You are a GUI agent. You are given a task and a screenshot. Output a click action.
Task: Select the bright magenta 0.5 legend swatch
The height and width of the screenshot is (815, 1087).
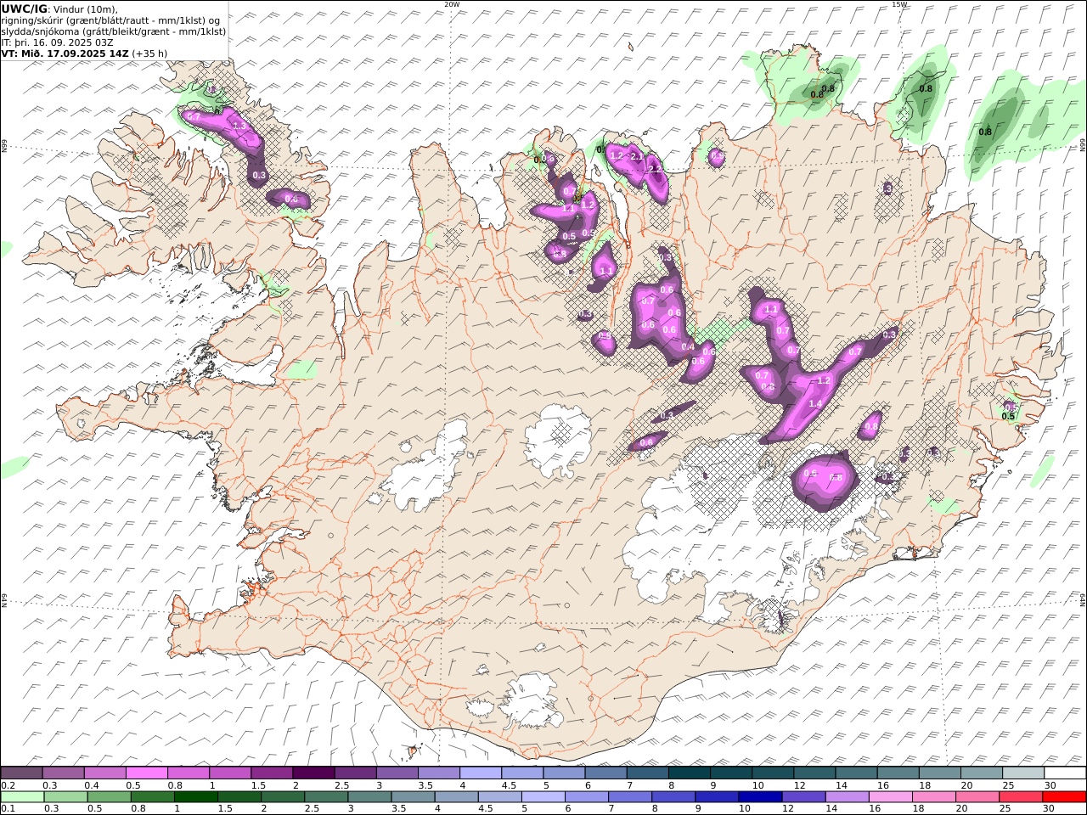[x=147, y=773]
